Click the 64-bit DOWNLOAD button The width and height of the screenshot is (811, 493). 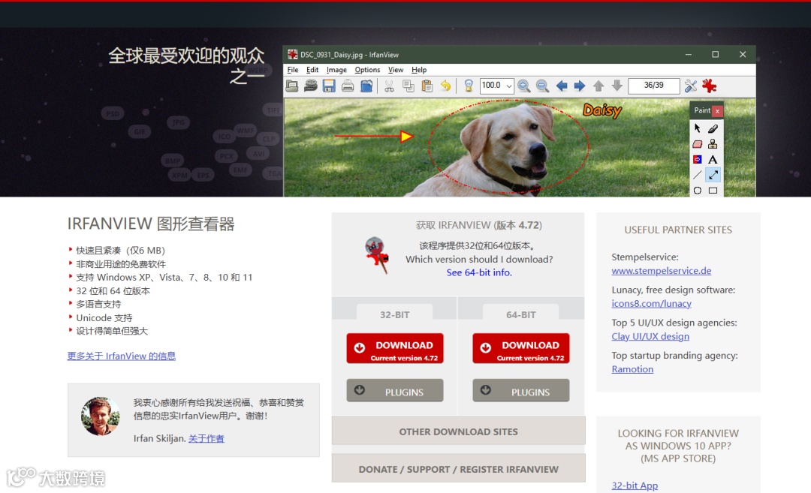point(521,349)
